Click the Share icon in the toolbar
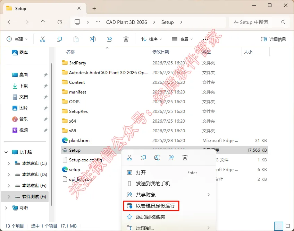 pos(109,39)
